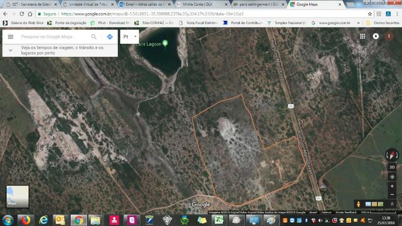Open the Chrome three-dot menu
This screenshot has height=226, width=402.
coord(398,14)
